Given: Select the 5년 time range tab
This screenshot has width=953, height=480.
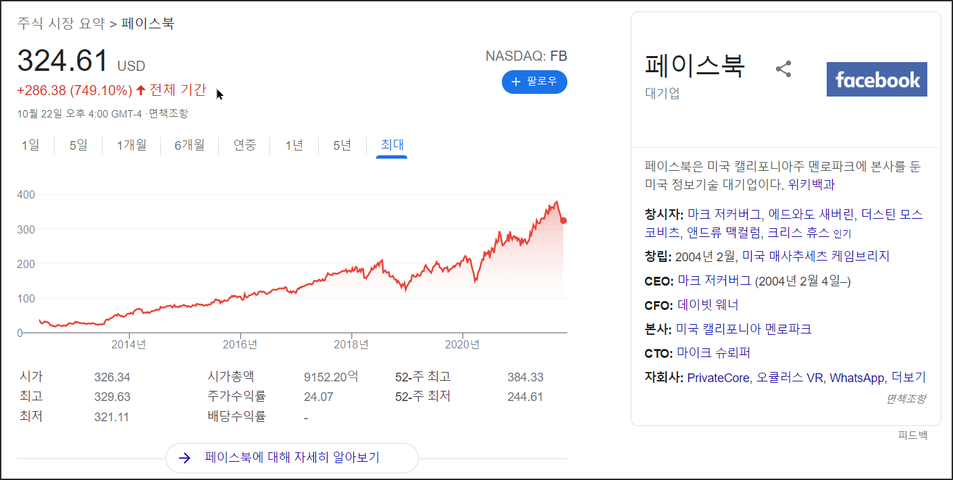Looking at the screenshot, I should [342, 144].
